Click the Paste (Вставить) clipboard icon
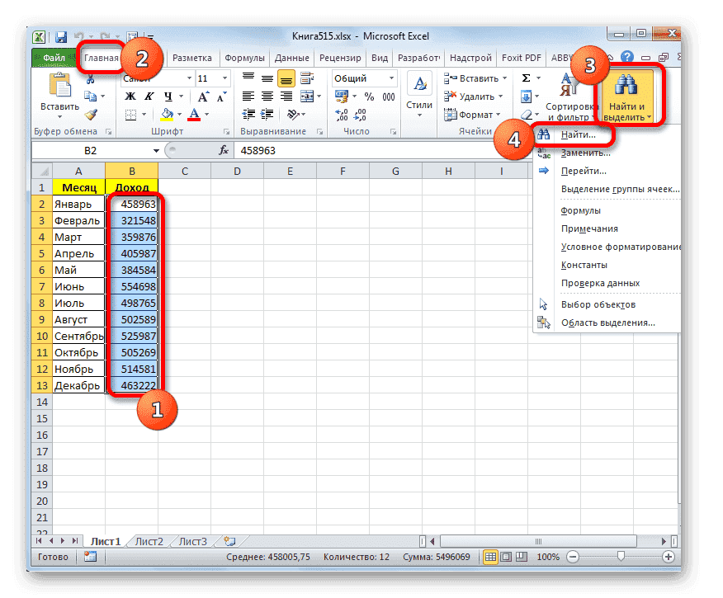The width and height of the screenshot is (723, 598). coord(59,87)
